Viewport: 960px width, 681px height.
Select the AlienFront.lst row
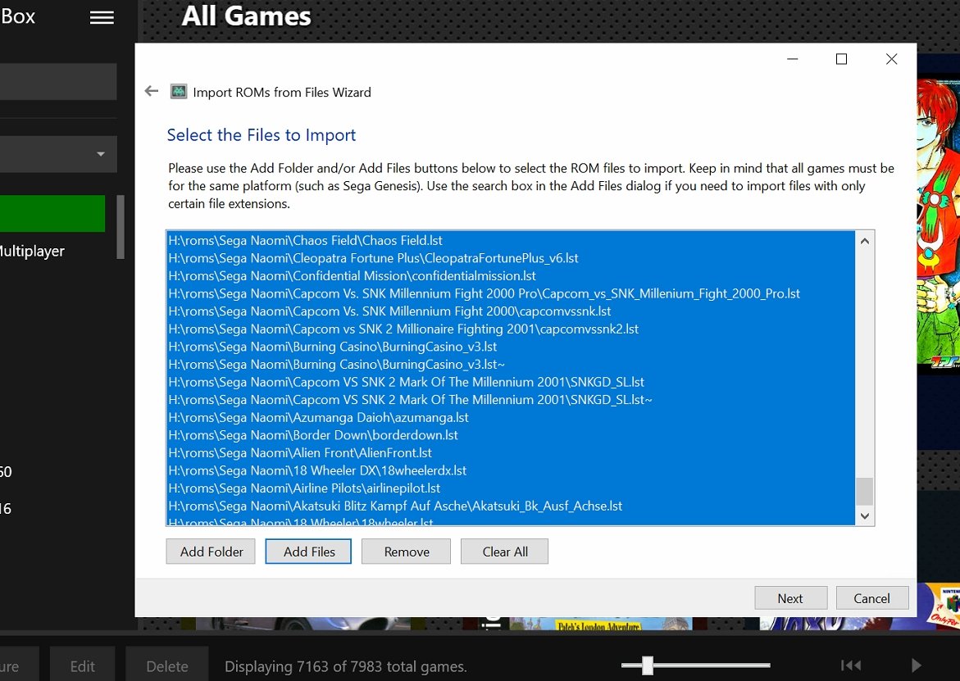point(511,453)
